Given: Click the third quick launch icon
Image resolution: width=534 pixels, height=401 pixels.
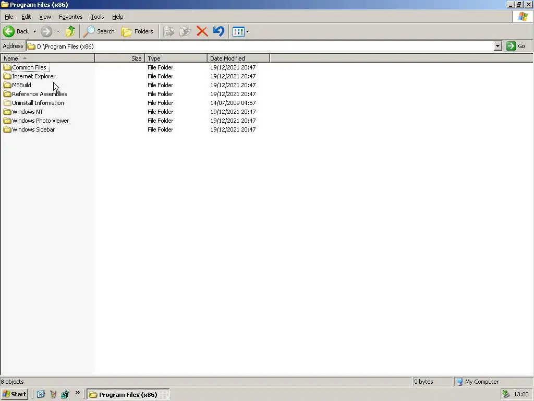Looking at the screenshot, I should (65, 394).
